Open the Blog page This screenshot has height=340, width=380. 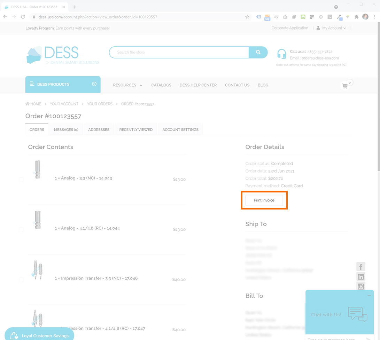(x=263, y=85)
